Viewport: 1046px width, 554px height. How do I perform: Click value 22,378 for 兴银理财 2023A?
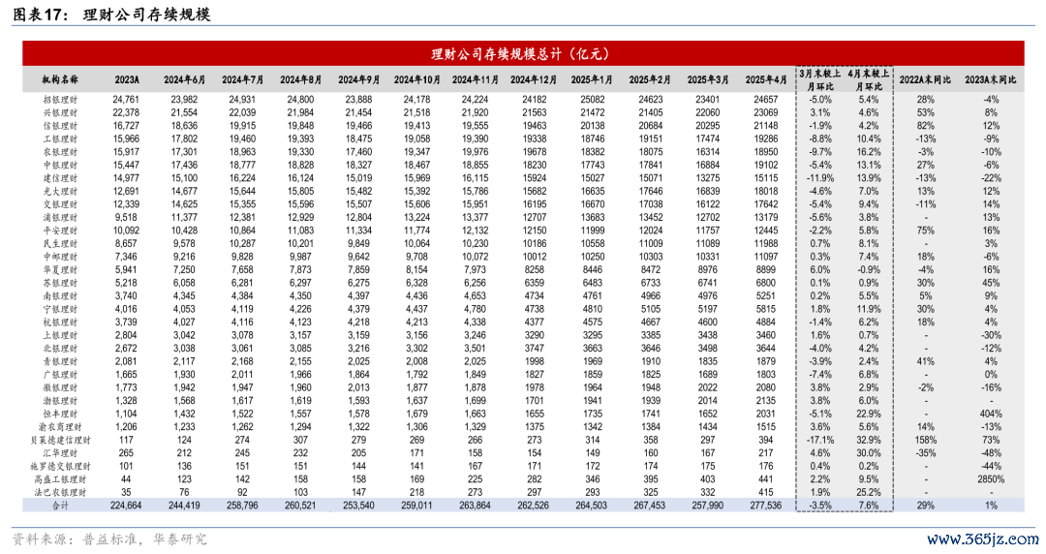(x=126, y=112)
